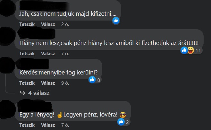Like the 'Egy a lényeg' comment via Tetszik
This screenshot has height=130, width=211.
click(x=27, y=125)
